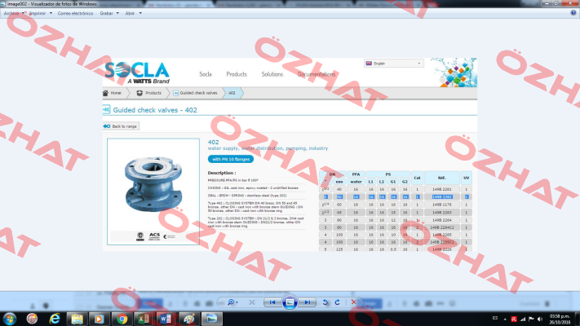580x326 pixels.
Task: Open the Archivo menu
Action: pos(14,13)
